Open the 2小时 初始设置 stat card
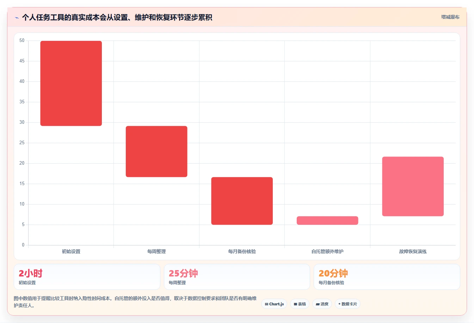The image size is (474, 323). (87, 277)
